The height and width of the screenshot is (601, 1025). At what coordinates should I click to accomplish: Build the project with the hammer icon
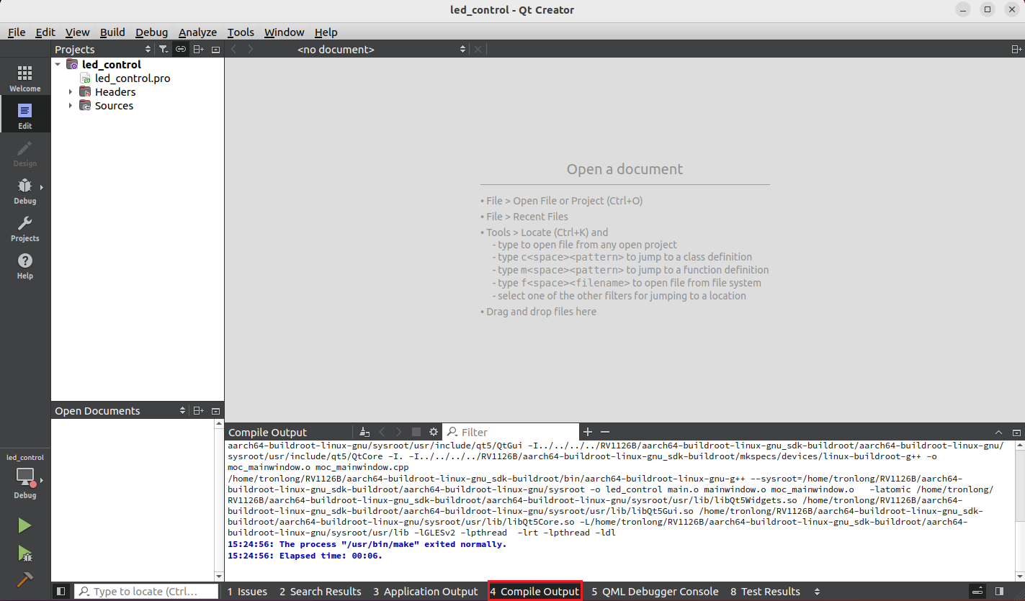click(x=25, y=579)
